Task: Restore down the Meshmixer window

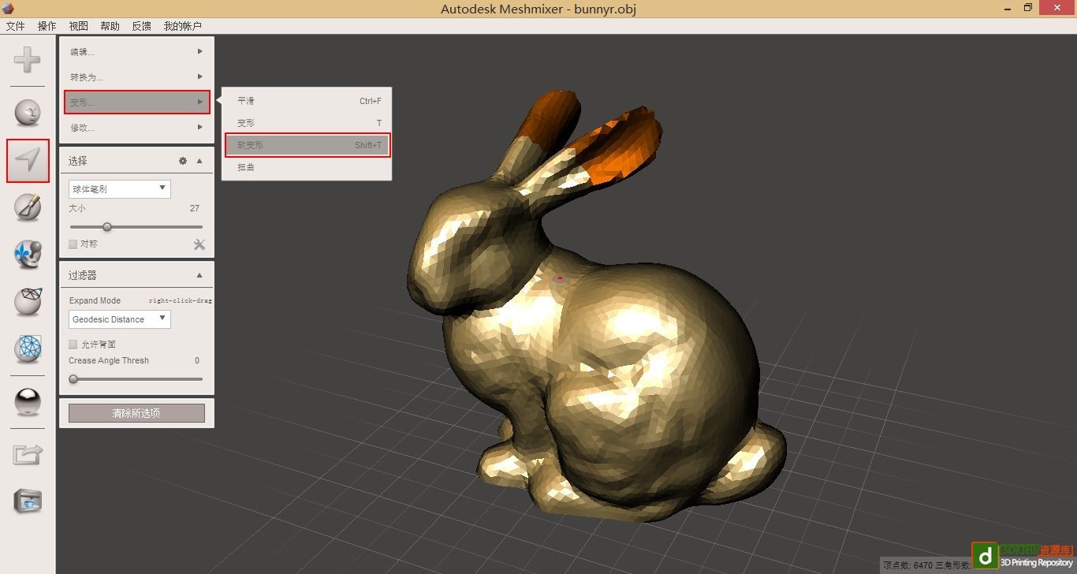Action: pos(1028,8)
